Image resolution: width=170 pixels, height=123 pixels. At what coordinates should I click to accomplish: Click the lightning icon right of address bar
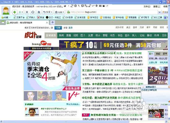click(x=164, y=12)
